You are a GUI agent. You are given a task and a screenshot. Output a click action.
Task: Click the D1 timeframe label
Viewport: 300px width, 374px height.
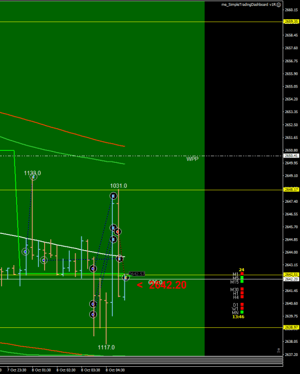236,305
